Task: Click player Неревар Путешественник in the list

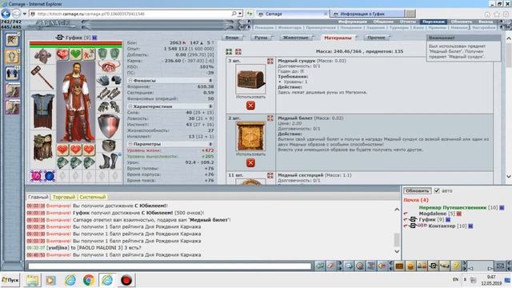Action: [x=453, y=207]
